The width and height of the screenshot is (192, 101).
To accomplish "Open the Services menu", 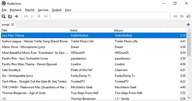I will pos(43,10).
